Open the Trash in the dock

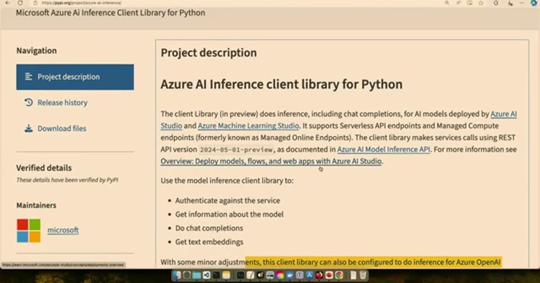363,275
